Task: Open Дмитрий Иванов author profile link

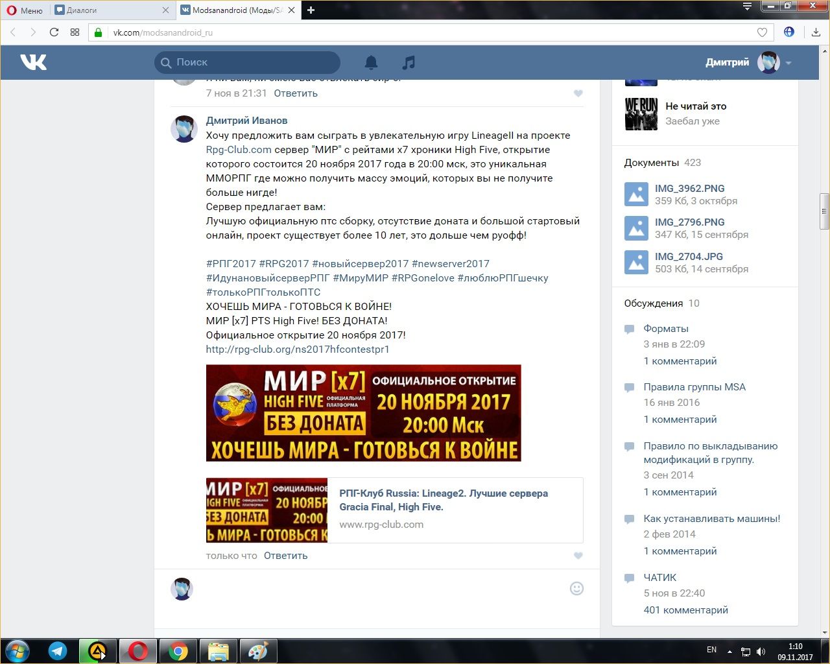Action: (x=246, y=121)
